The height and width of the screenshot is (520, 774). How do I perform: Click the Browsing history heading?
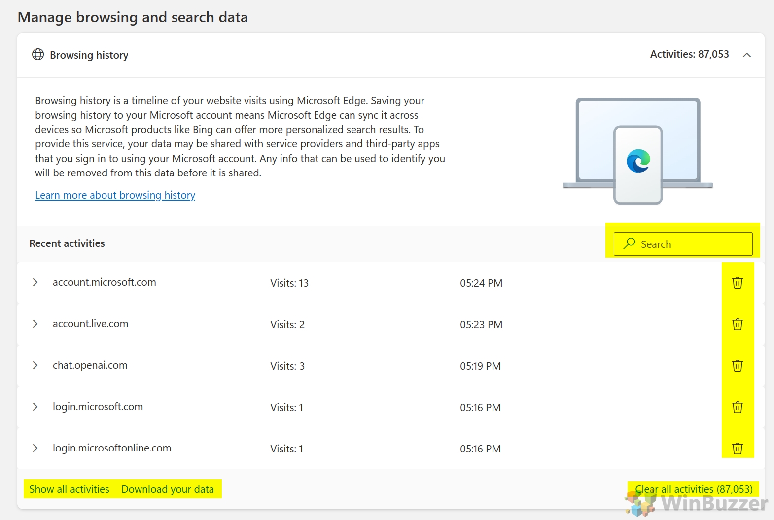(x=89, y=55)
